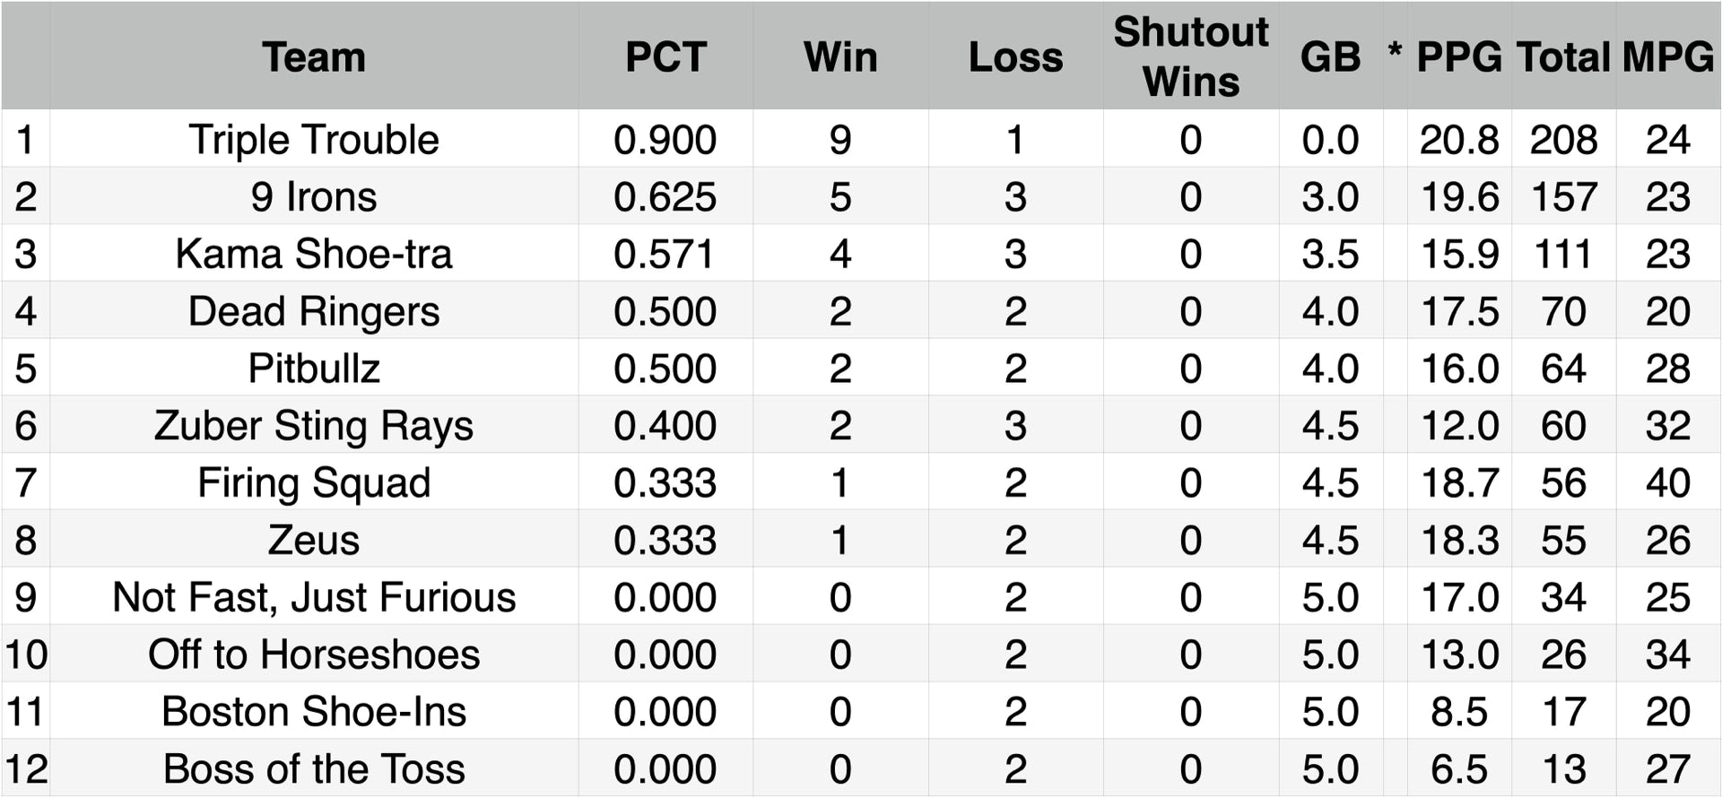This screenshot has height=798, width=1722.
Task: Click the Boss of the Toss cell
Action: [314, 769]
